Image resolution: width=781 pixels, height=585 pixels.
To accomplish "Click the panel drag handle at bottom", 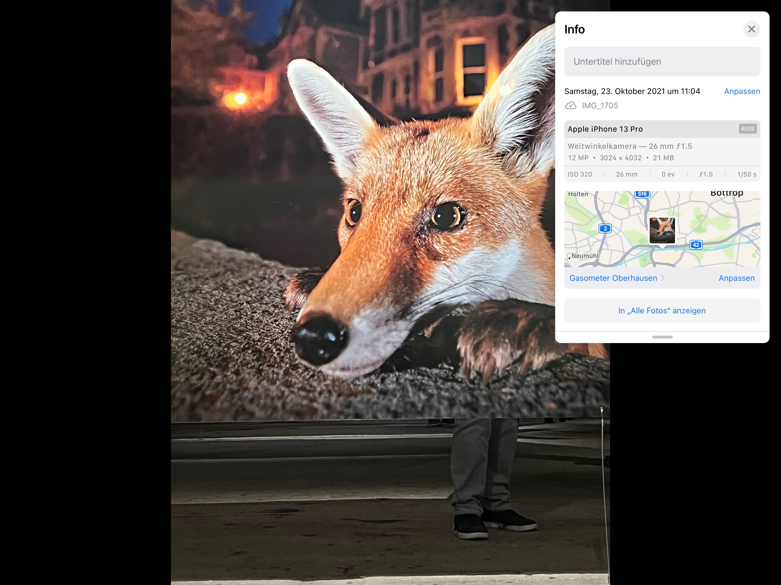I will point(662,337).
